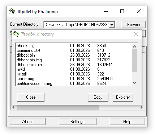Select the dhboot.bin.img file entry

pos(74,60)
